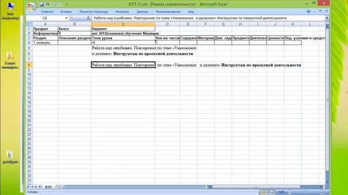Undo the last action
Screen dimensions: 348x195
(x=47, y=4)
